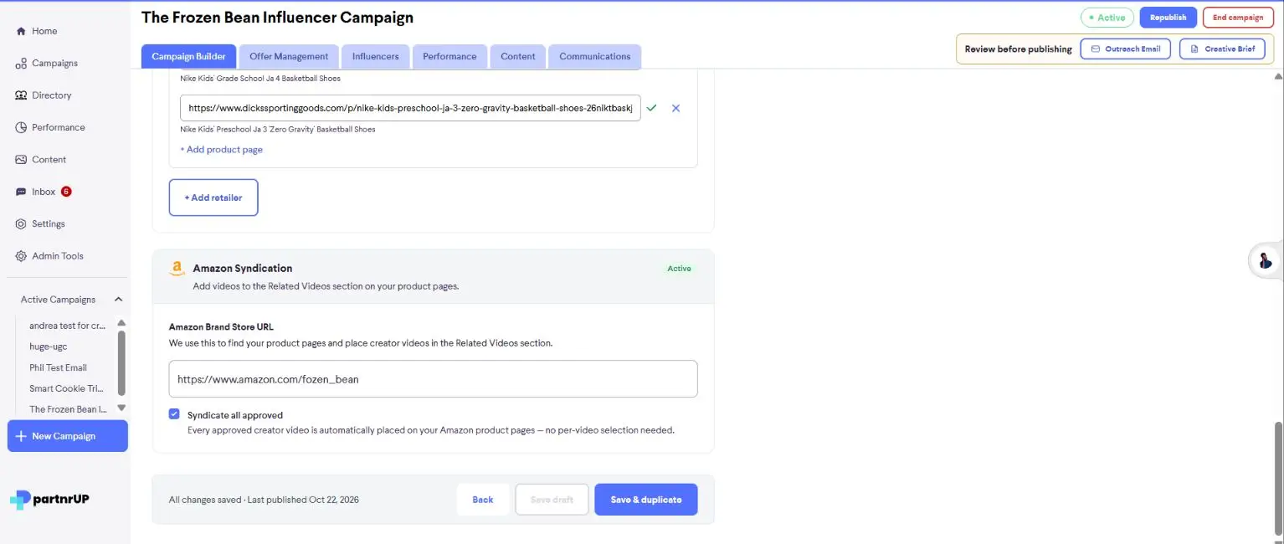Screen dimensions: 1284x544
Task: Click the Active status pill near Republish
Action: pos(1107,18)
